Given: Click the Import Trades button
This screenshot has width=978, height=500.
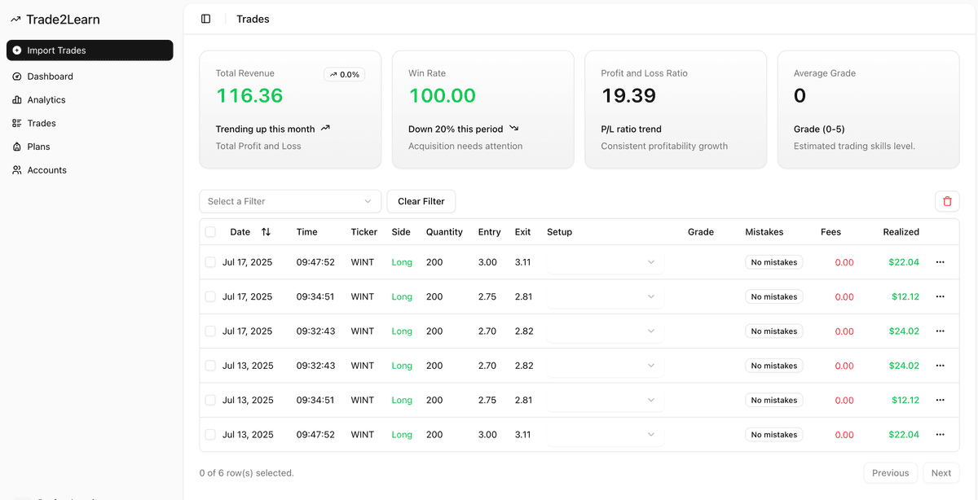Looking at the screenshot, I should pos(90,50).
